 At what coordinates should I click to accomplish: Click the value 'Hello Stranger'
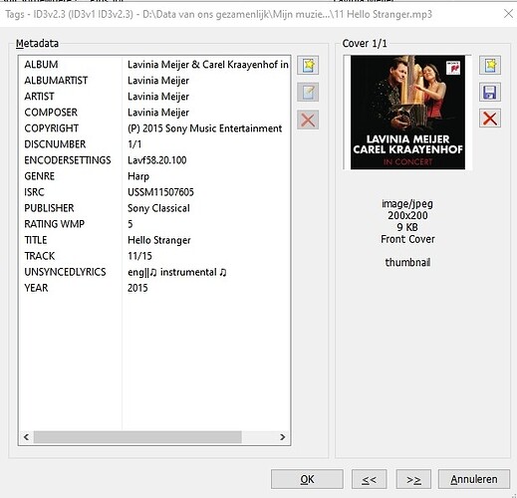[159, 240]
